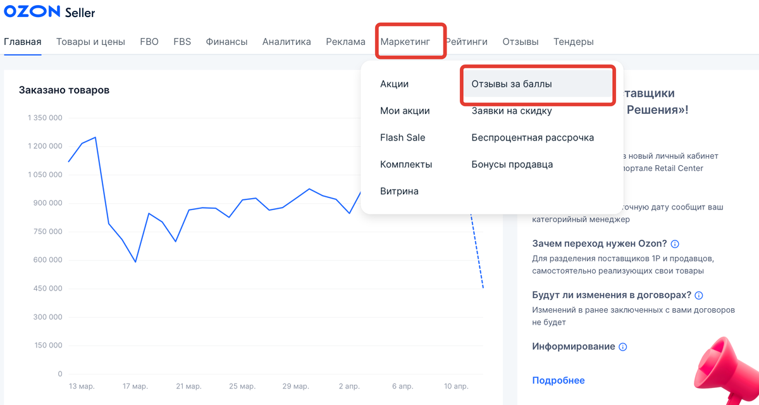Open the Товары и цены tab
This screenshot has height=405, width=759.
[x=90, y=42]
